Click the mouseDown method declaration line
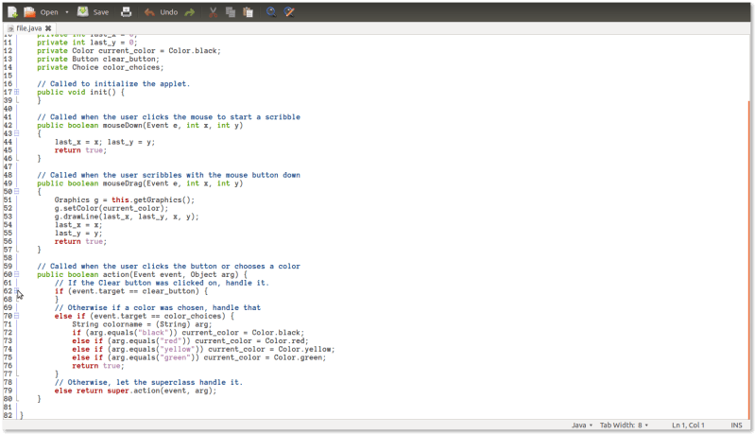The height and width of the screenshot is (434, 755). coord(140,125)
